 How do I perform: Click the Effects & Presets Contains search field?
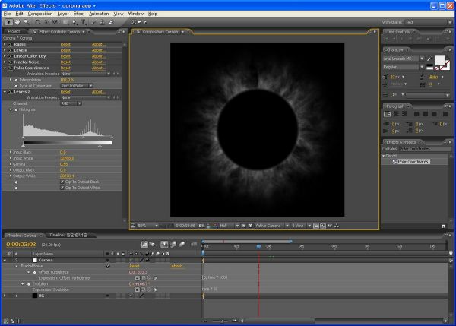pyautogui.click(x=425, y=149)
